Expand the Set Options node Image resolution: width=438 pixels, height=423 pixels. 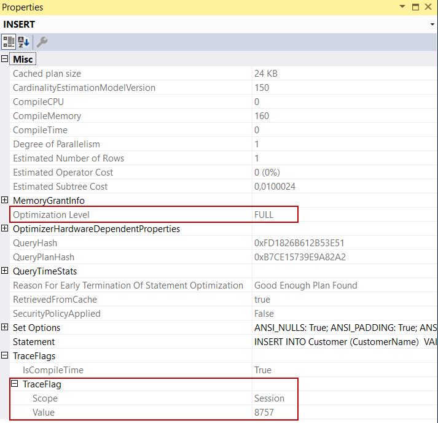5,327
